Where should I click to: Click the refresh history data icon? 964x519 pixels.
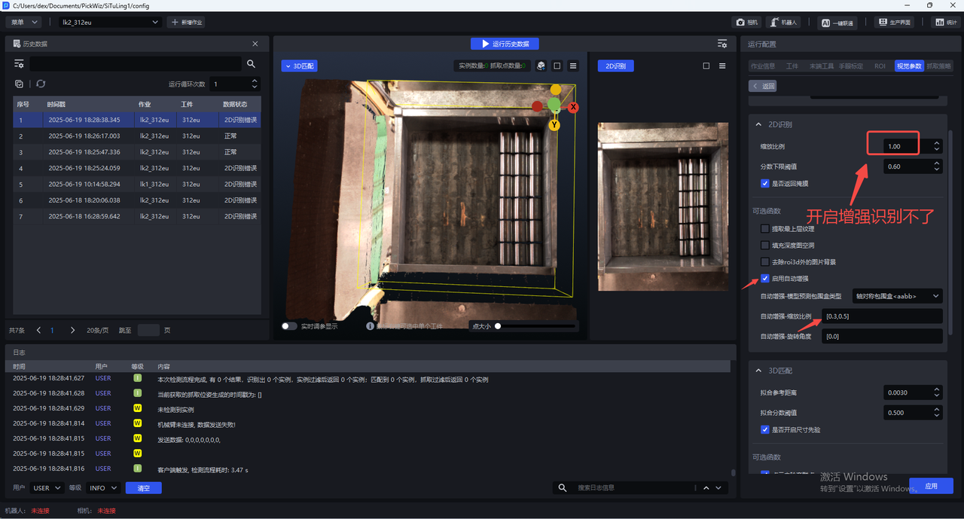click(41, 84)
